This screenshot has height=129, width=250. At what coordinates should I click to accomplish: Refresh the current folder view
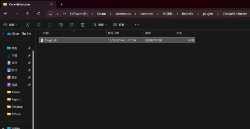click(39, 14)
